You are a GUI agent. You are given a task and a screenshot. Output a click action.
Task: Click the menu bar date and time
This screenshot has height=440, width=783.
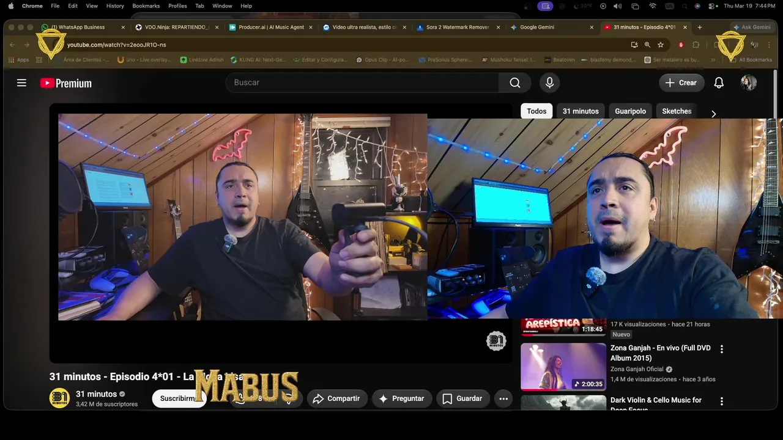pyautogui.click(x=749, y=5)
